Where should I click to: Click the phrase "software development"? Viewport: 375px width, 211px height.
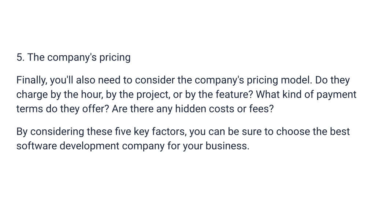[x=68, y=146]
